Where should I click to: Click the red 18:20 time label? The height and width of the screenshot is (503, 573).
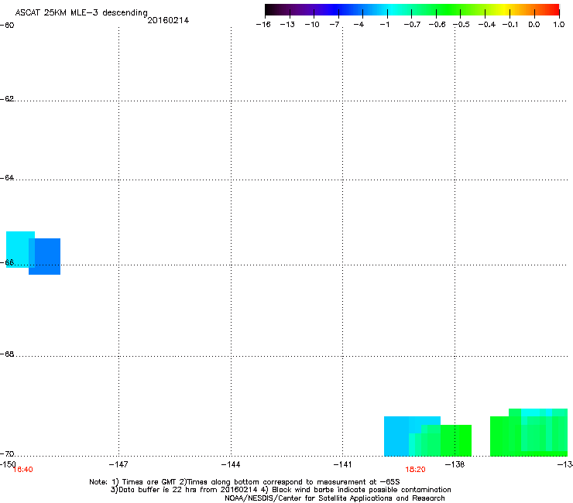click(x=415, y=470)
